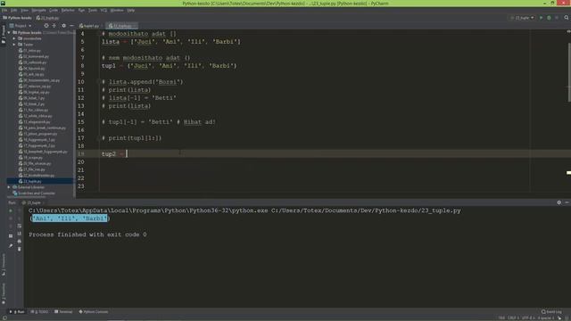Viewport: 571px width, 321px height.
Task: Switch to the tuple1.py editor tab
Action: 89,26
